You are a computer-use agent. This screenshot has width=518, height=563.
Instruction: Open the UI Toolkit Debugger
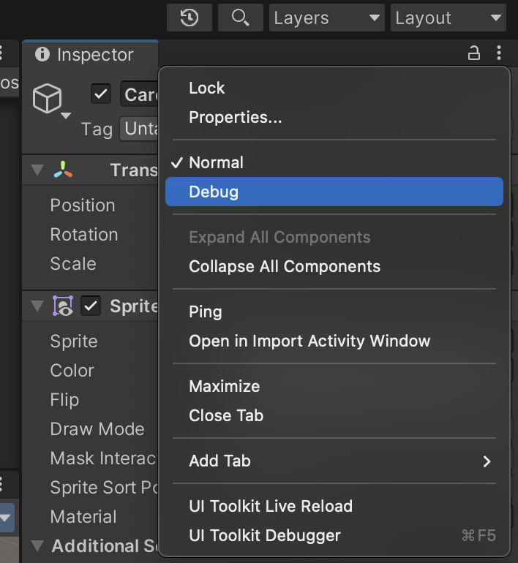click(265, 535)
